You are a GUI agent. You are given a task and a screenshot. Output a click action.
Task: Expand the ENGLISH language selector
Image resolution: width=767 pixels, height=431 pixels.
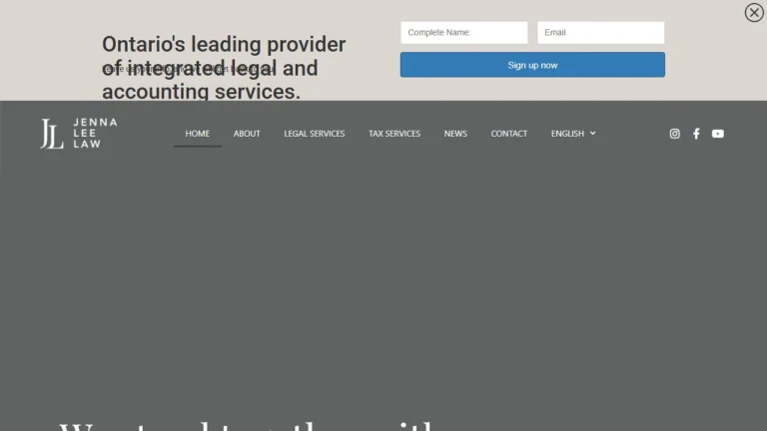(x=573, y=134)
